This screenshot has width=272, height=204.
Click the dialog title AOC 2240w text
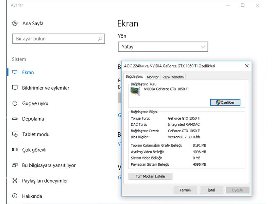click(169, 66)
